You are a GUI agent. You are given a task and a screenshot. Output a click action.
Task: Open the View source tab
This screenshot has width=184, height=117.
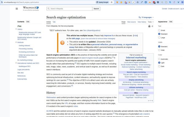point(132,22)
